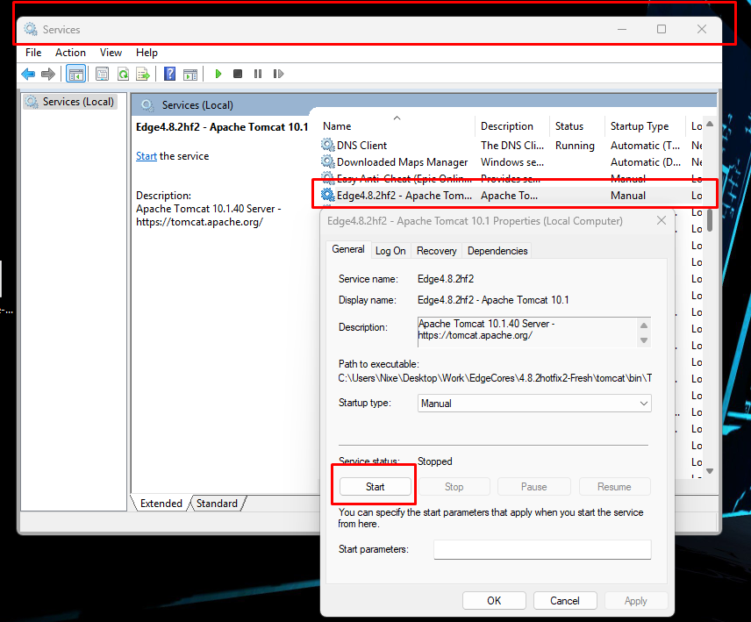Click the Refresh toolbar icon
The width and height of the screenshot is (751, 622).
(x=123, y=75)
